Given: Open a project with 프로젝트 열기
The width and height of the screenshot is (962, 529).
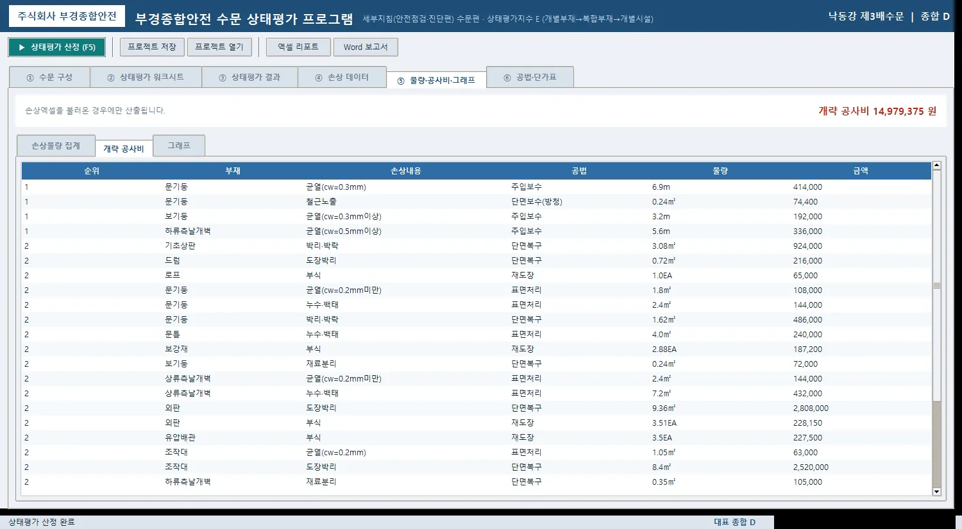Looking at the screenshot, I should (x=219, y=47).
